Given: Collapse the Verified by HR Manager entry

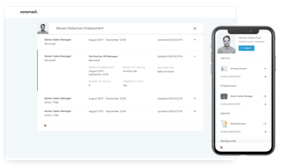Looking at the screenshot, I should (x=195, y=56).
